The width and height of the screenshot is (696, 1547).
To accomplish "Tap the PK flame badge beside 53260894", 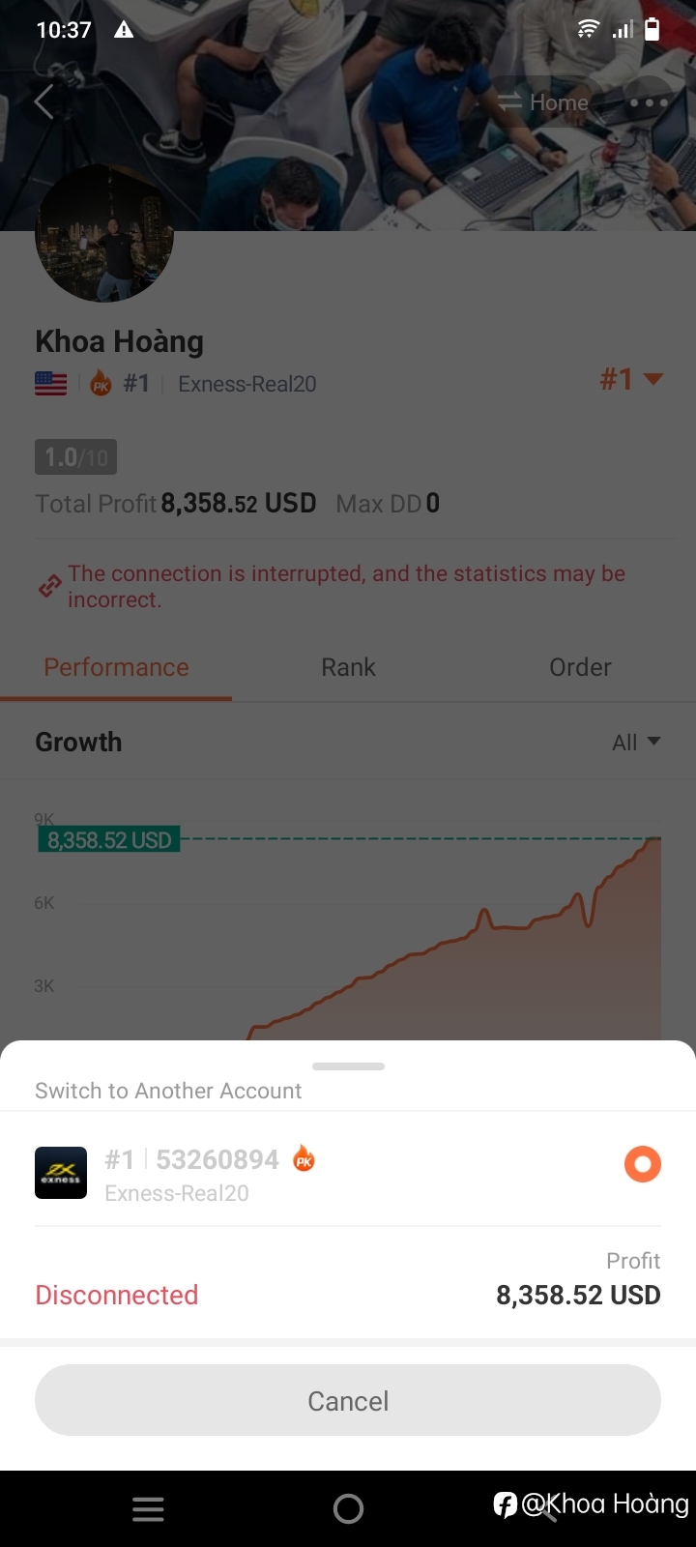I will coord(304,1158).
